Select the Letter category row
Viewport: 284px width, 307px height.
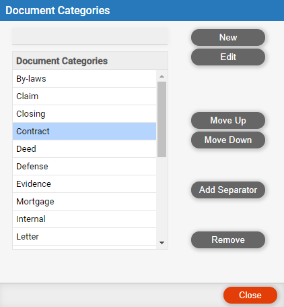(84, 237)
